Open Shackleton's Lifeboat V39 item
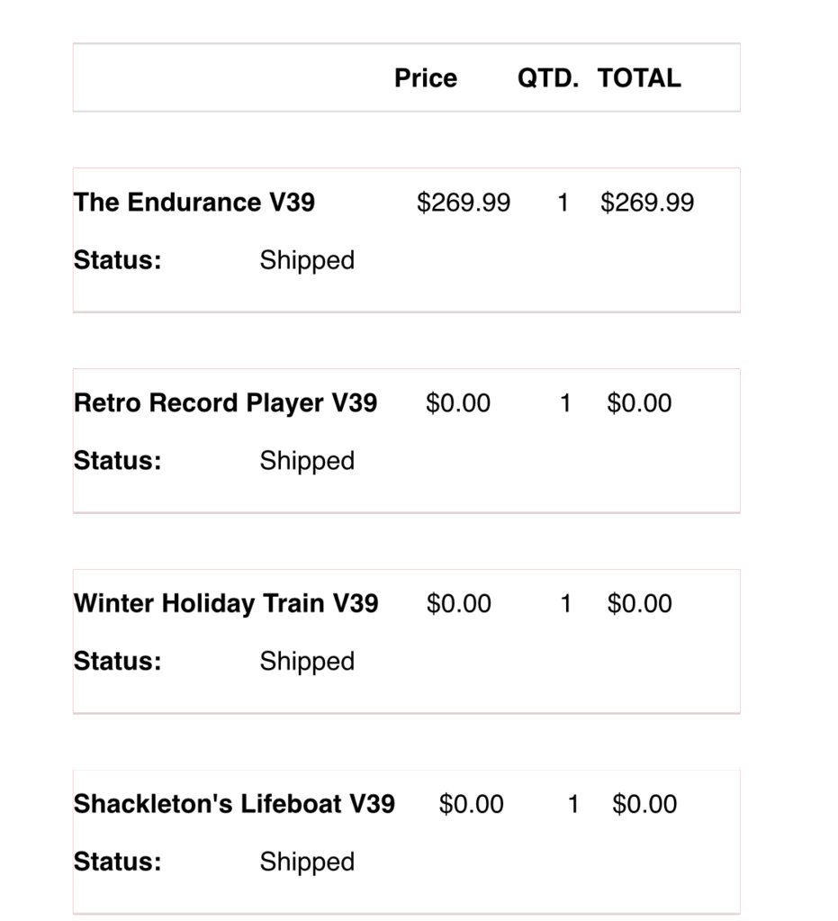The image size is (838, 921). coord(234,804)
